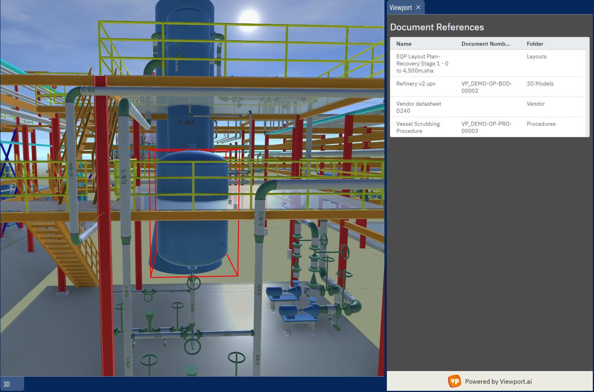Open the Vessel Scrubbing Procedure document
The image size is (594, 392).
tap(418, 127)
